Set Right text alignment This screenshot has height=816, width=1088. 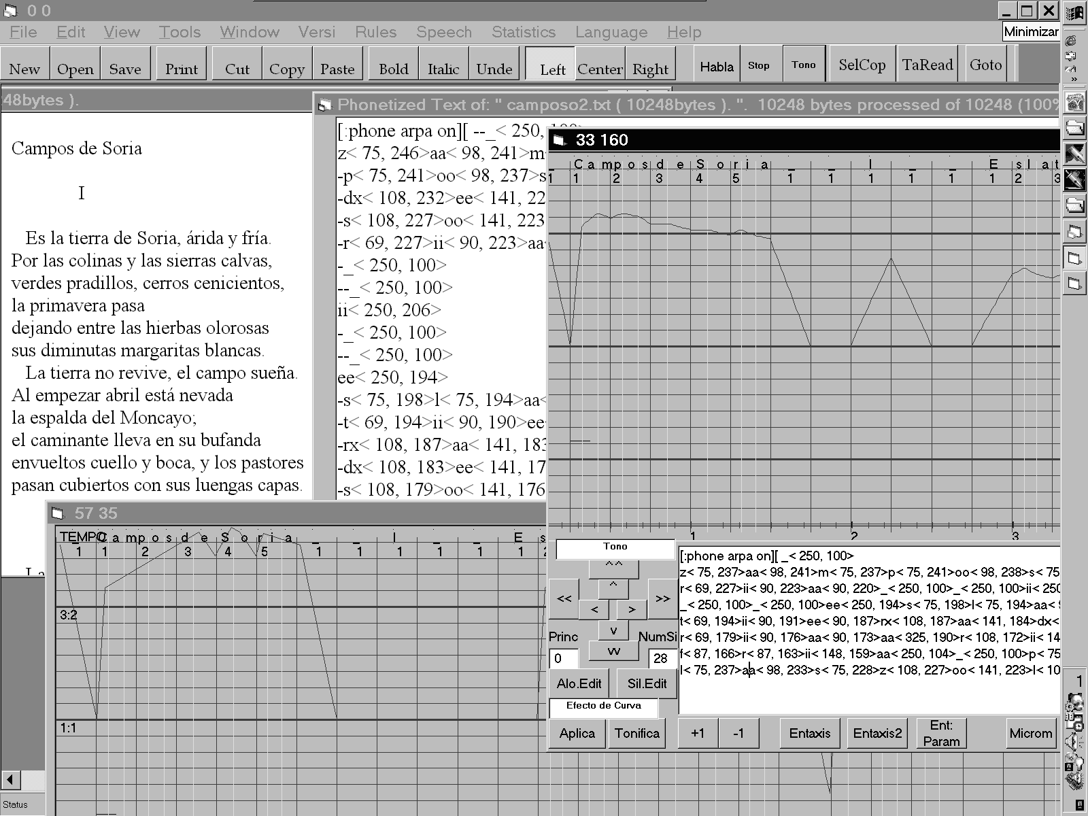[x=650, y=65]
